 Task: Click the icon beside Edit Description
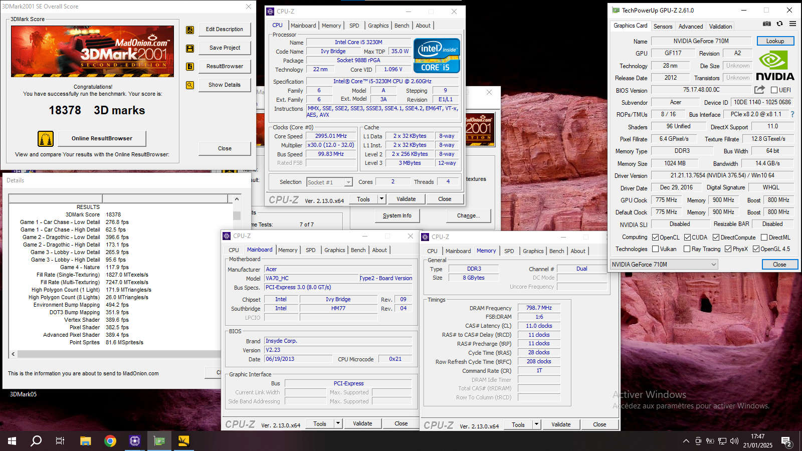(x=190, y=30)
